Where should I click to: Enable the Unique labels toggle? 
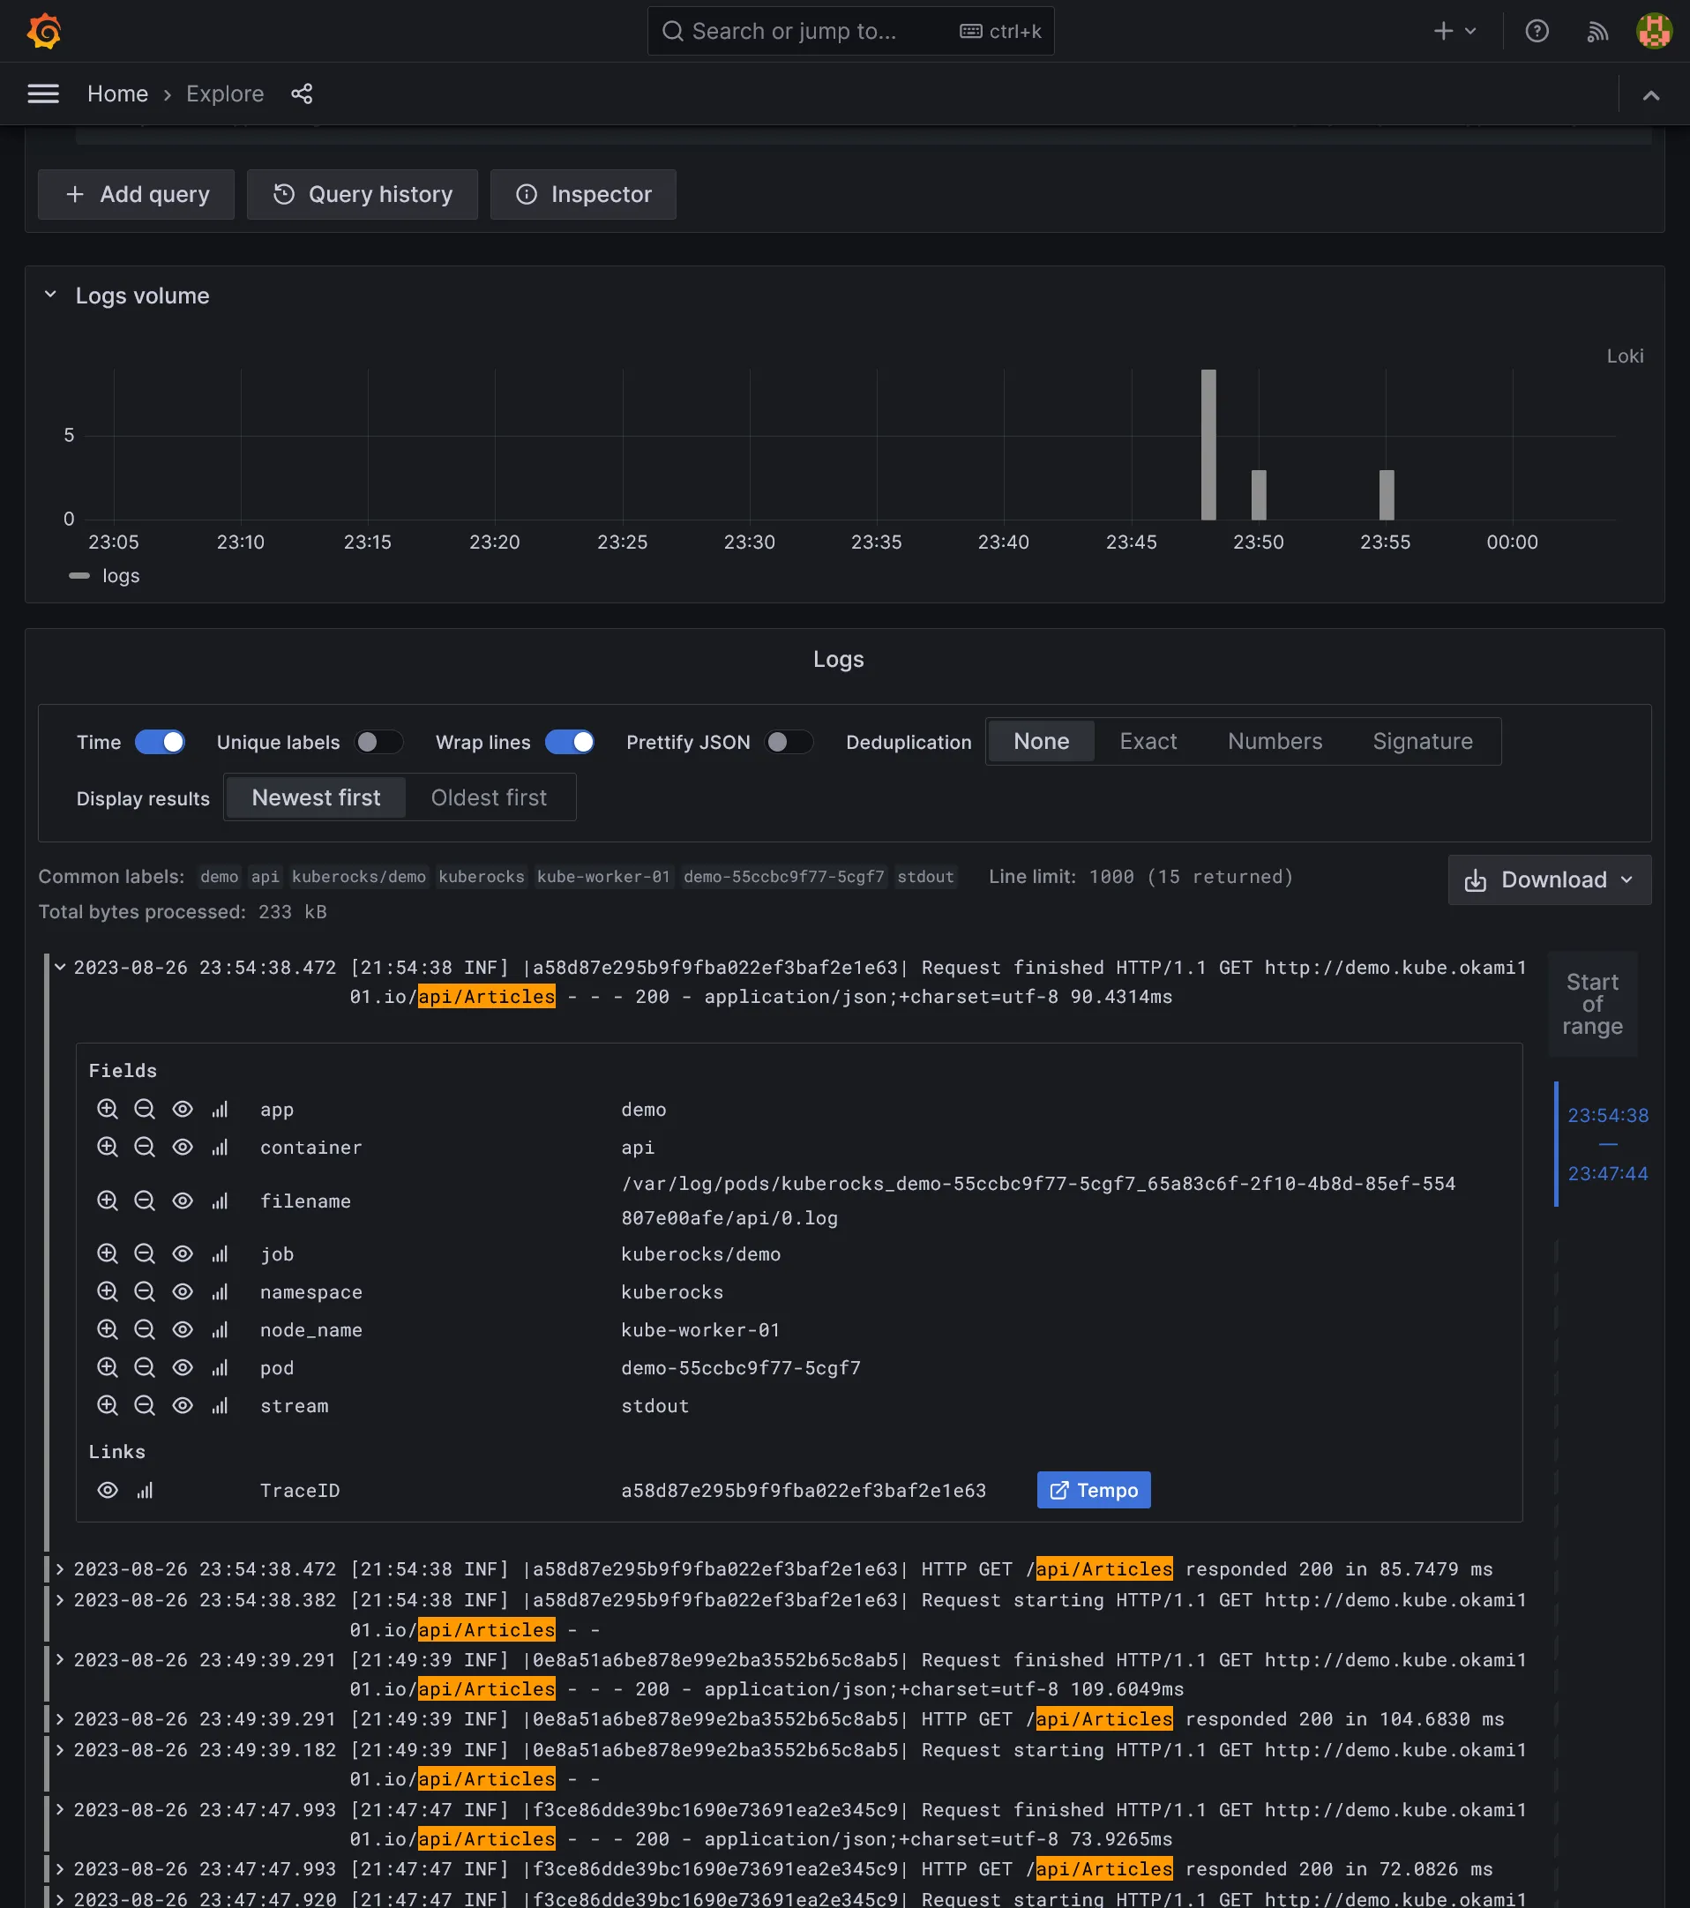click(x=378, y=742)
